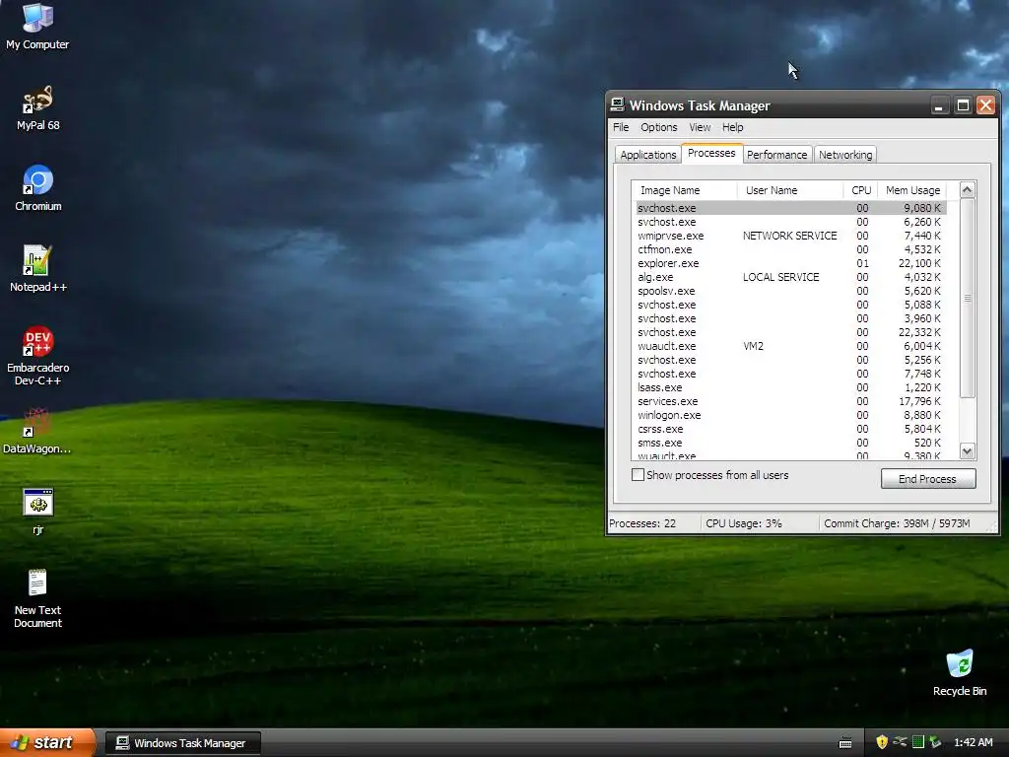Click the security shield tray icon
1009x757 pixels.
tap(882, 742)
